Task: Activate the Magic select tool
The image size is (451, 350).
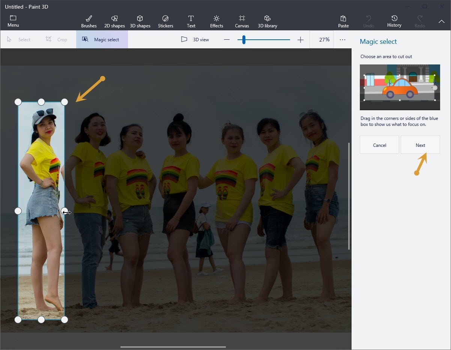Action: coord(102,39)
